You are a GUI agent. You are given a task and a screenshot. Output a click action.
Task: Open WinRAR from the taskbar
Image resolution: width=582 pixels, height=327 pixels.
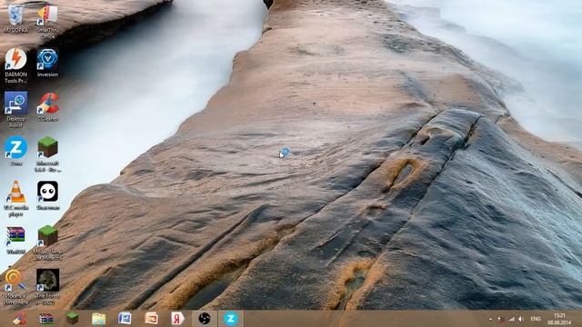pos(45,319)
